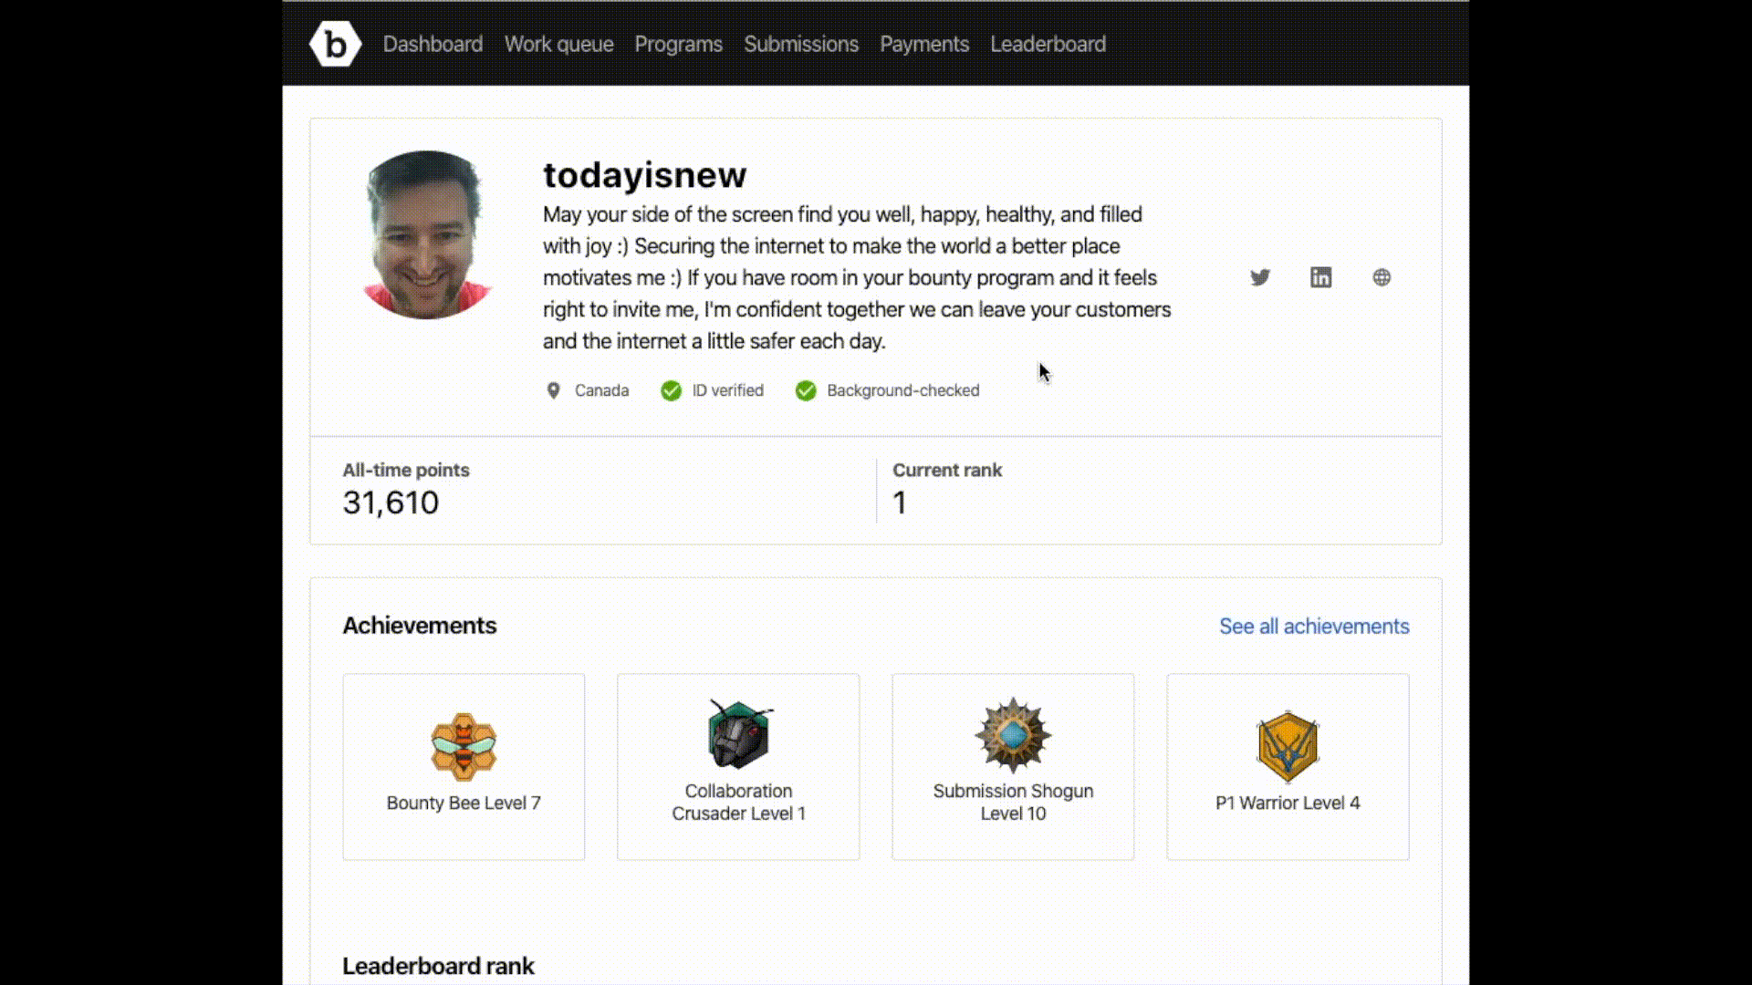The width and height of the screenshot is (1752, 985).
Task: Open the Programs page
Action: tap(678, 44)
